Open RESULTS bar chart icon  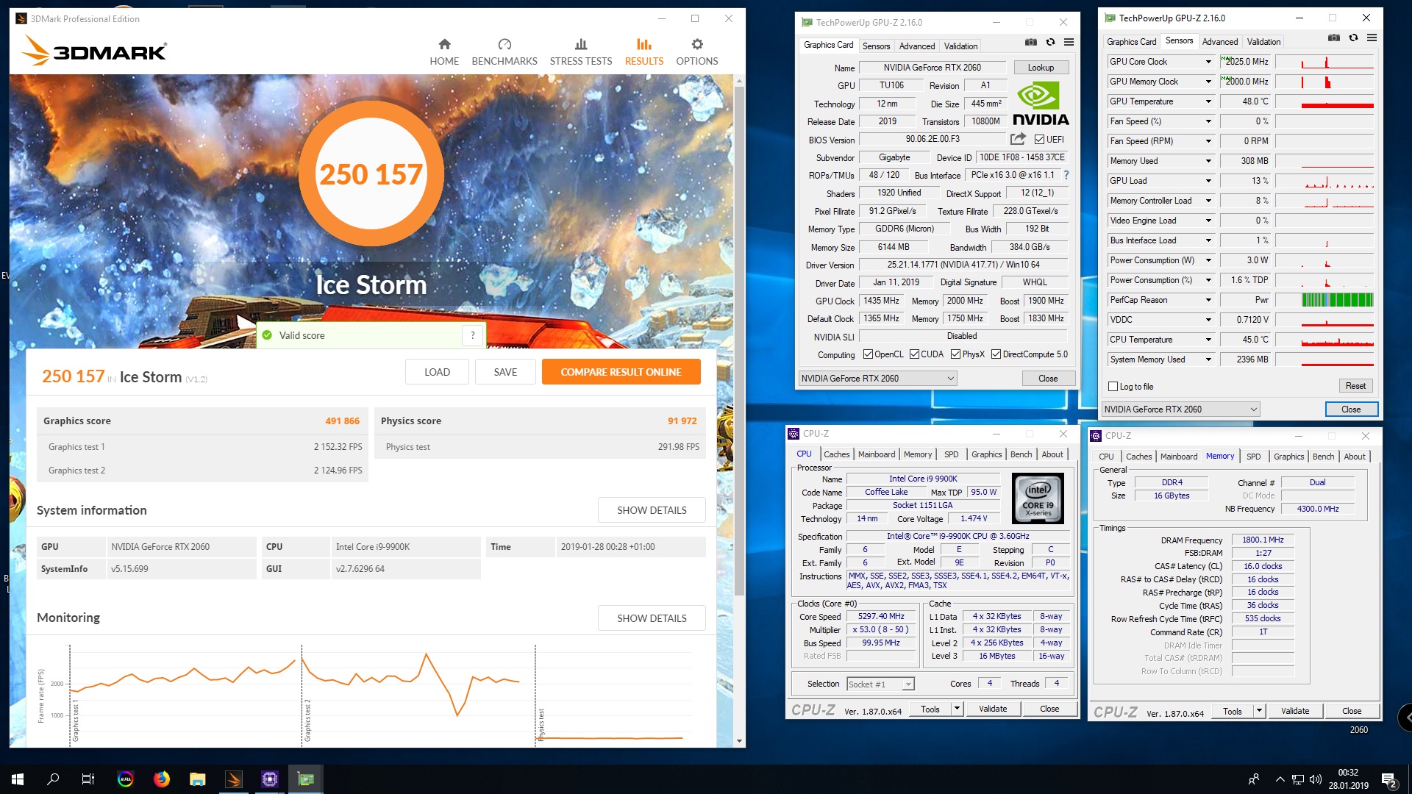(x=644, y=44)
